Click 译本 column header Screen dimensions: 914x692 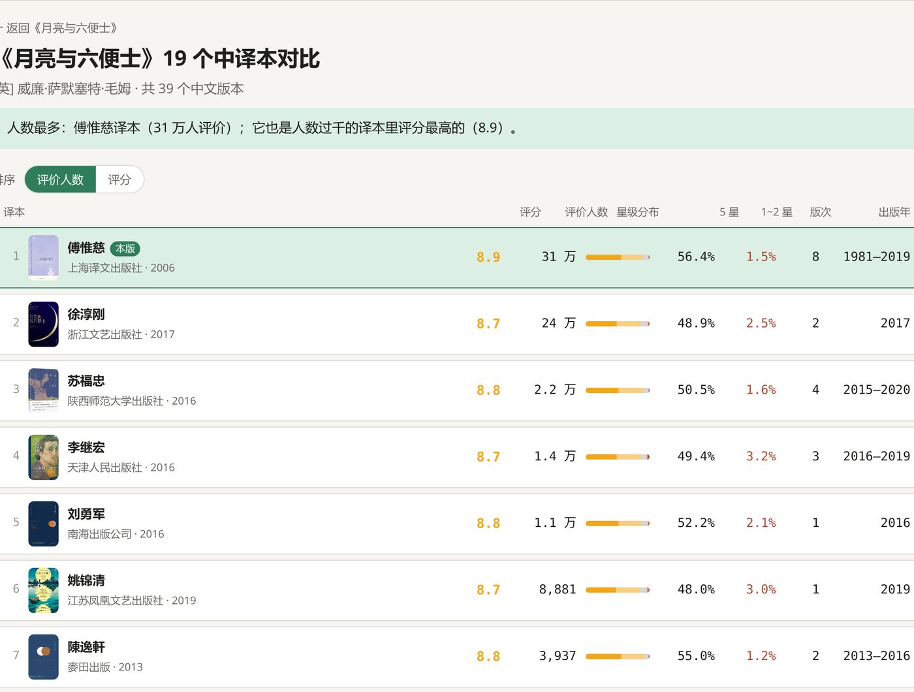click(14, 212)
